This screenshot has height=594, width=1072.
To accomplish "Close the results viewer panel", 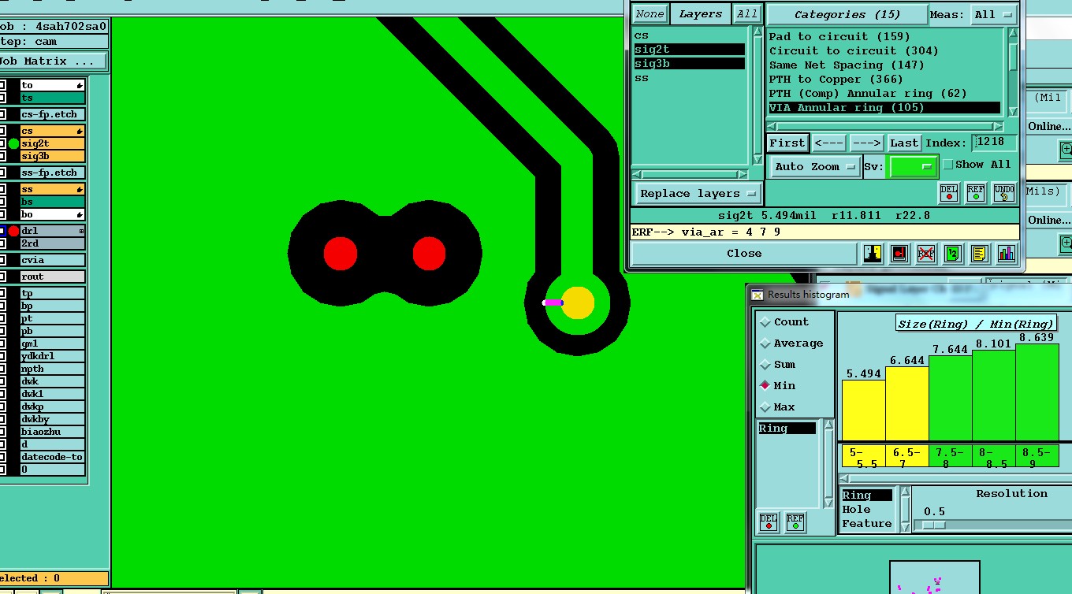I will click(x=744, y=254).
